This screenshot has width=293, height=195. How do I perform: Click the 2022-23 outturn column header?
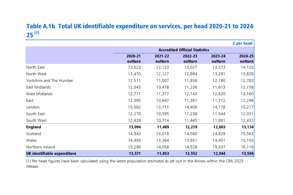coord(190,59)
